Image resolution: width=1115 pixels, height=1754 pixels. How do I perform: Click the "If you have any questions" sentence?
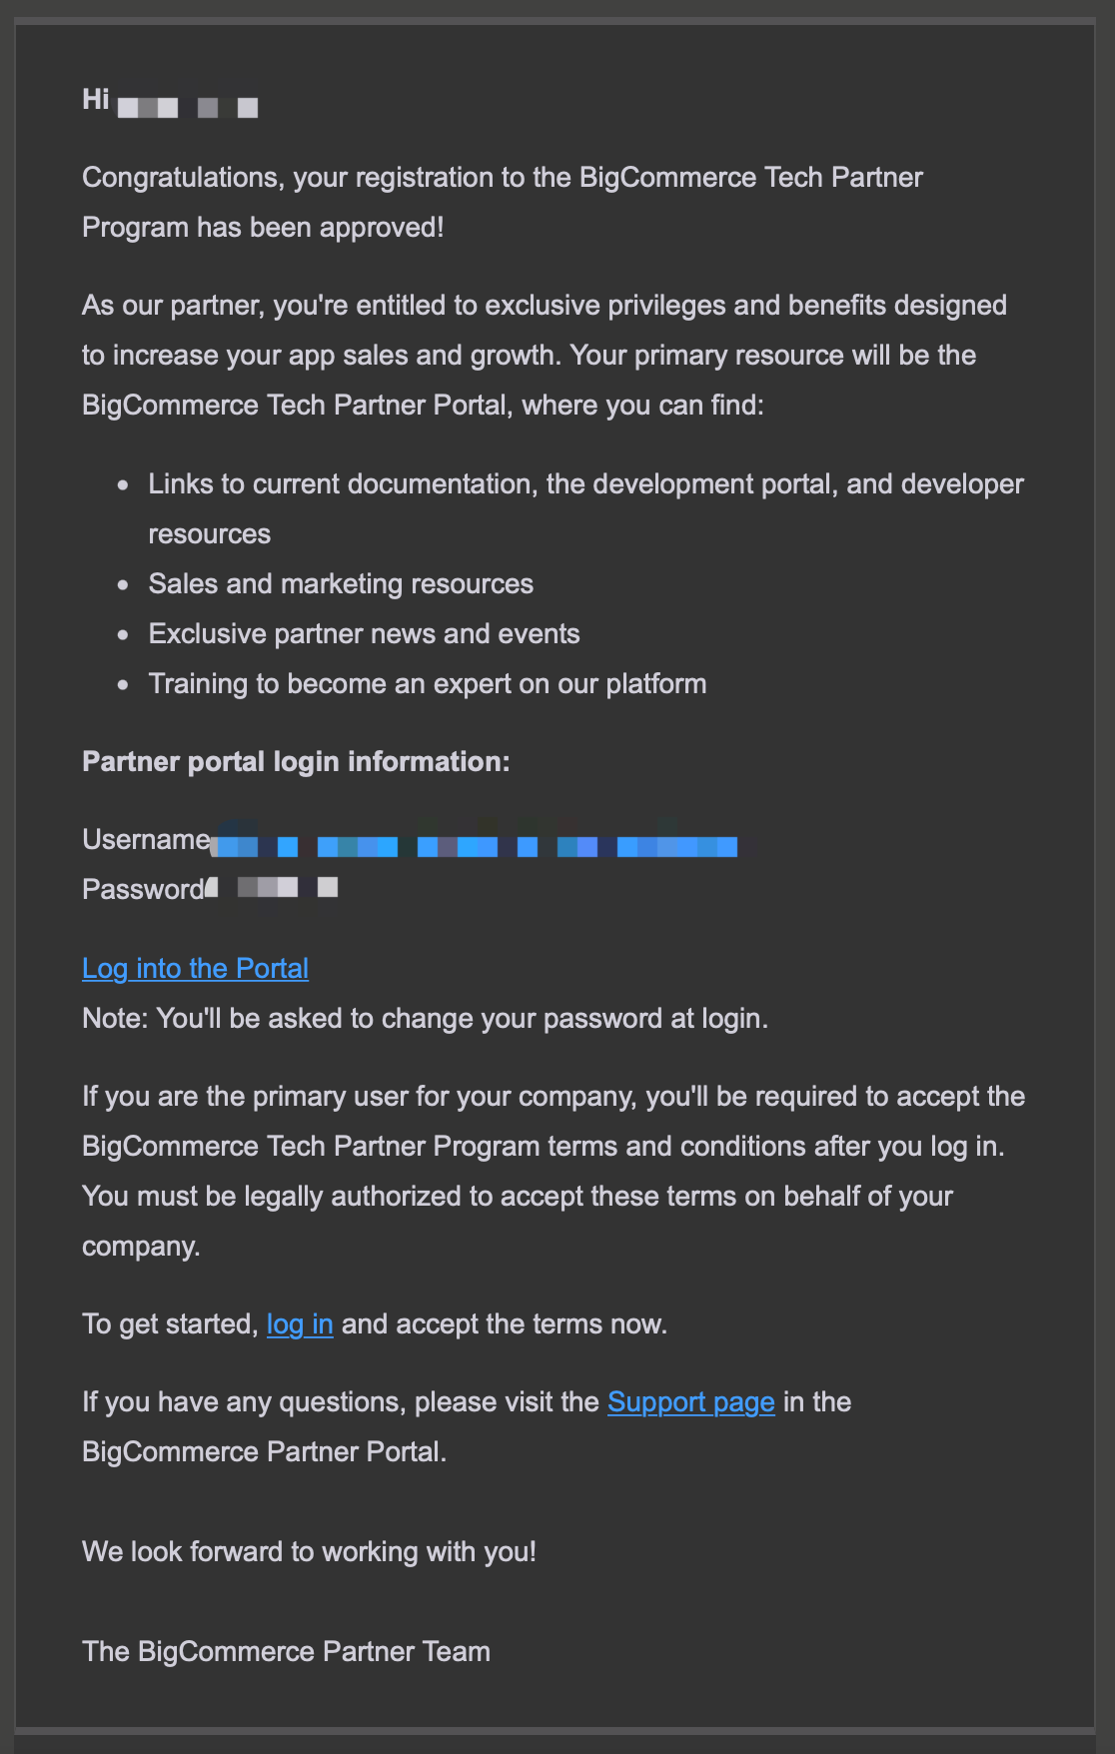pyautogui.click(x=467, y=1426)
